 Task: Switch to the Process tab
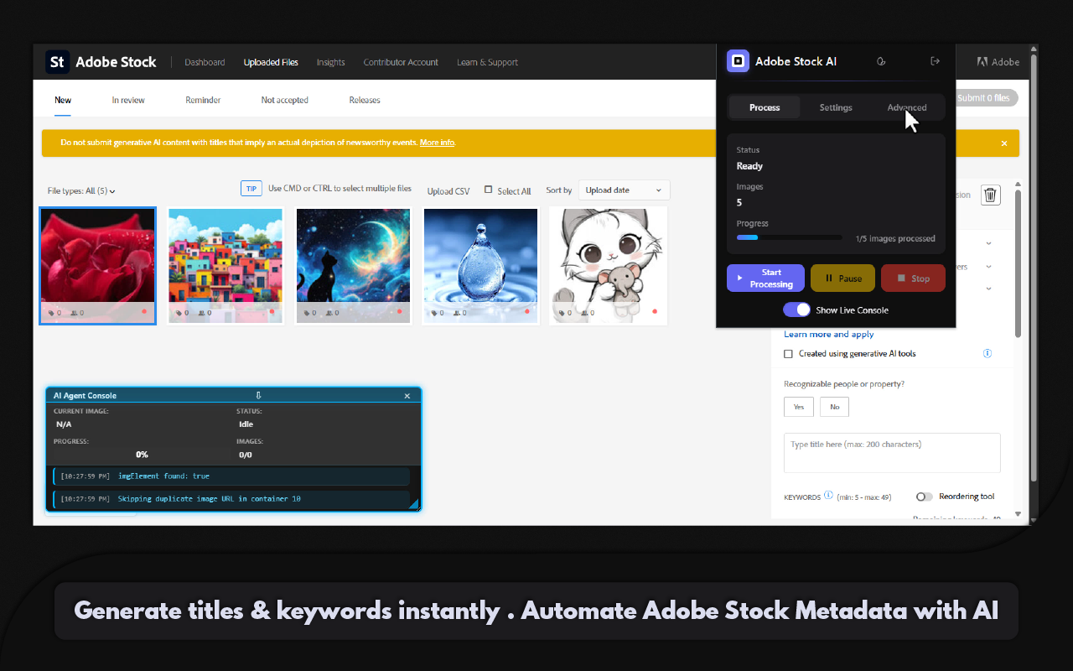[x=765, y=107]
